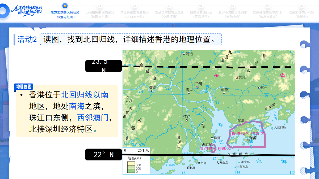This screenshot has width=319, height=179.
Task: Click the 深圳 city label on the map
Action: pos(241,121)
